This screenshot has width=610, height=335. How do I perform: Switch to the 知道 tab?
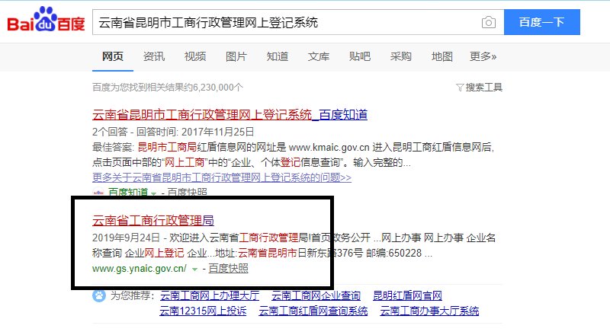pos(278,57)
